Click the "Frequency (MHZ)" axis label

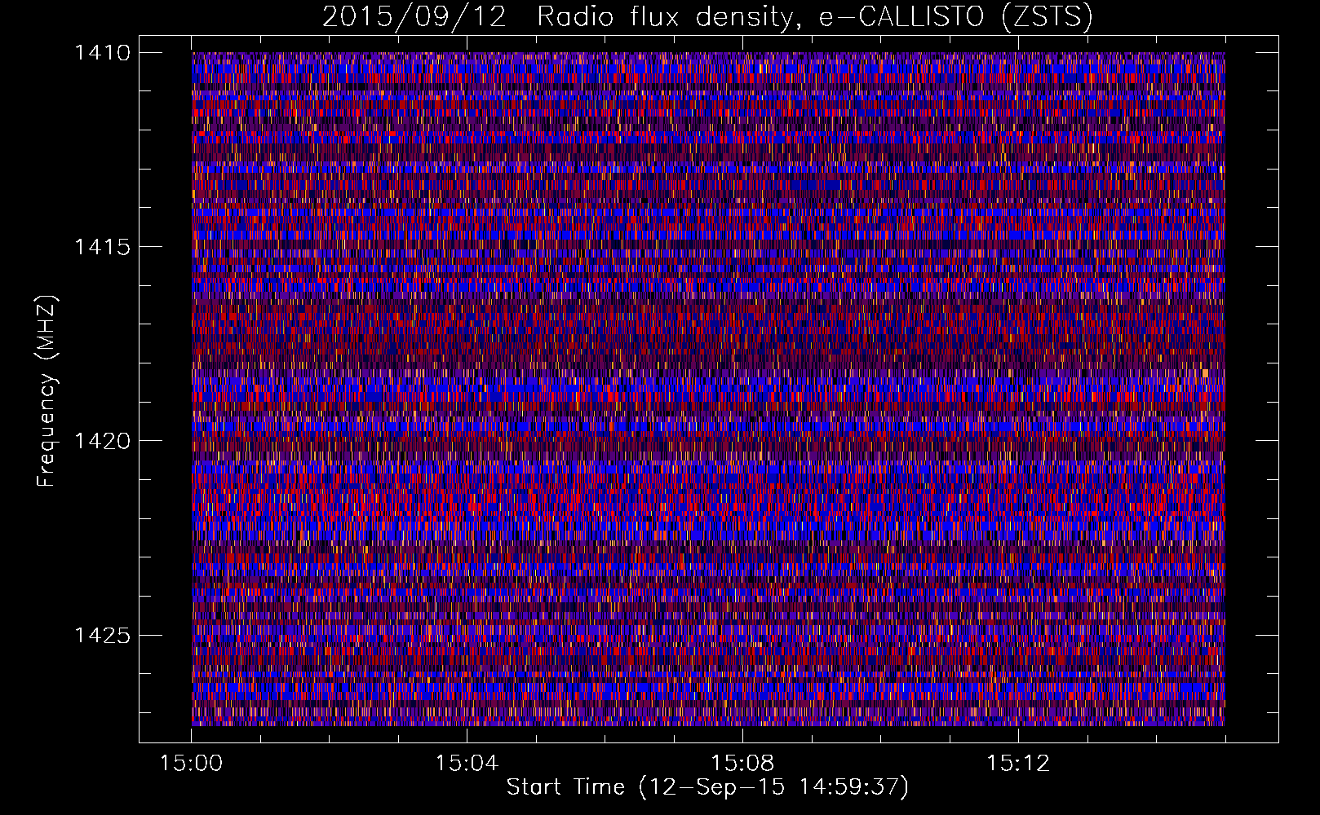[x=47, y=391]
